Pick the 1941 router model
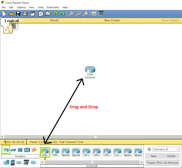Image resolution: width=182 pixels, height=168 pixels. click(55, 152)
